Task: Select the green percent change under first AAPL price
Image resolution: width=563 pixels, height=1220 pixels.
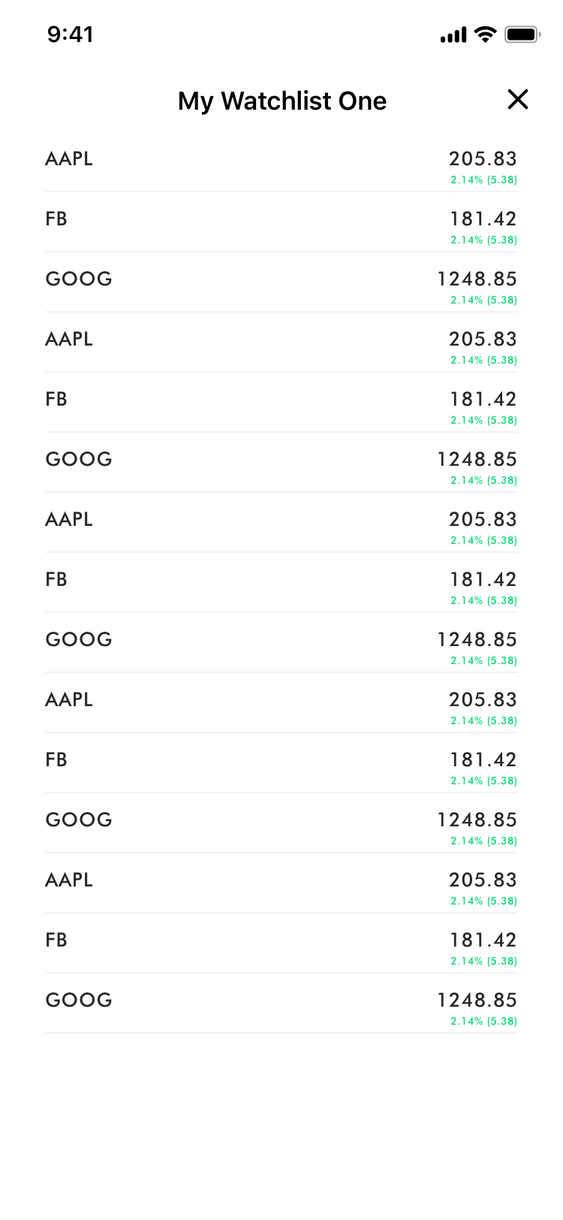Action: coord(483,180)
